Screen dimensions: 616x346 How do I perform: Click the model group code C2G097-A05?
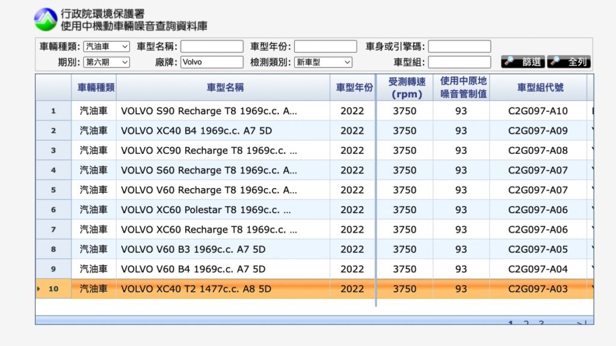click(x=538, y=249)
